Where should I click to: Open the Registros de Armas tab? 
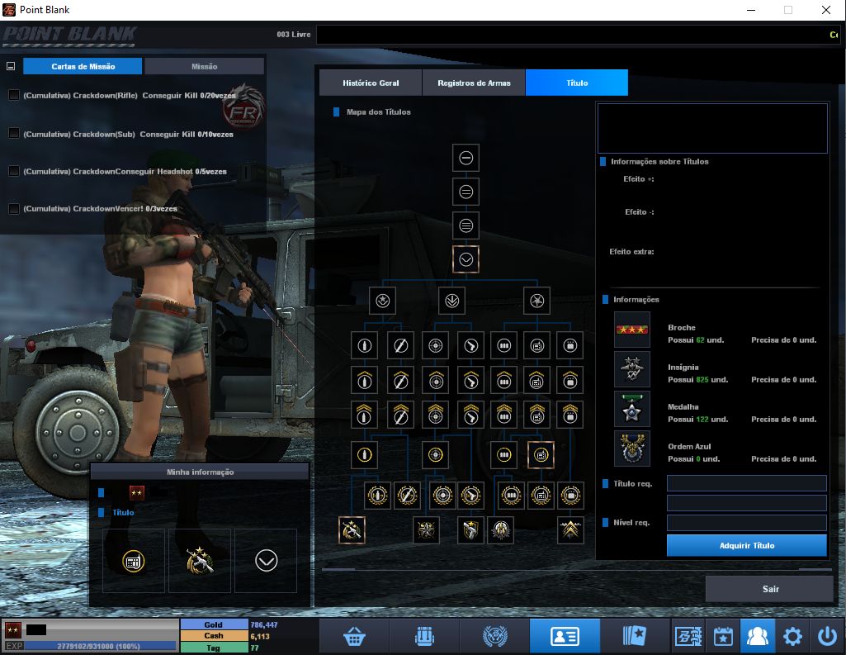pos(474,83)
